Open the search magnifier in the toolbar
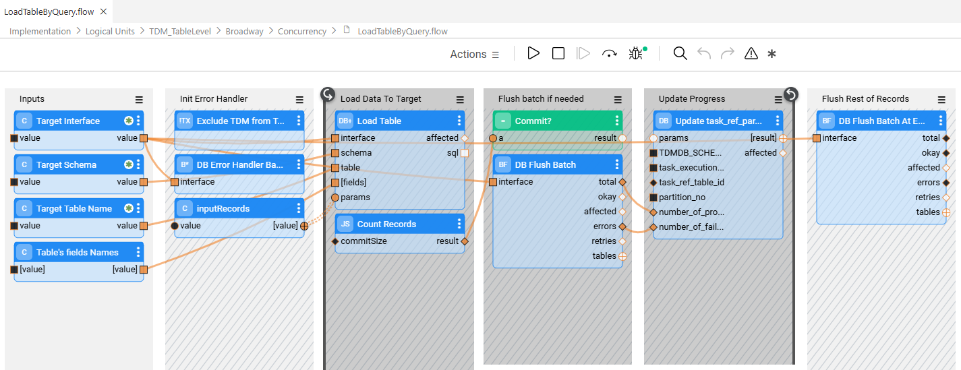Viewport: 961px width, 370px height. click(x=680, y=53)
